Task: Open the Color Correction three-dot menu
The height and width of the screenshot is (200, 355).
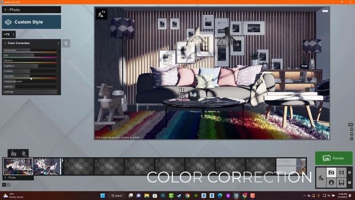Action: (58, 43)
